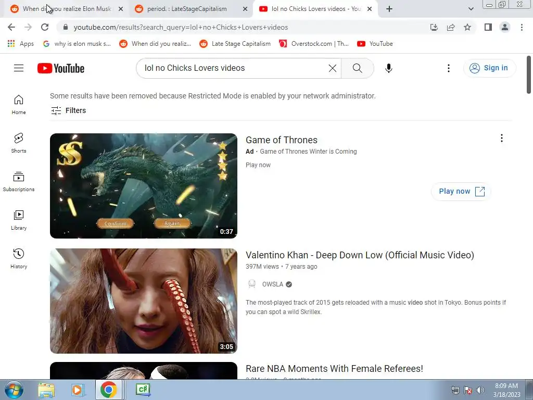Close the LateStageCapitalism tab

point(245,9)
